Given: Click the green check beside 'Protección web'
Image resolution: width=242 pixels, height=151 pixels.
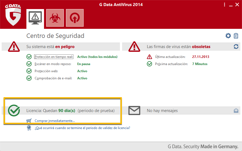Looking at the screenshot, I should (29, 71).
